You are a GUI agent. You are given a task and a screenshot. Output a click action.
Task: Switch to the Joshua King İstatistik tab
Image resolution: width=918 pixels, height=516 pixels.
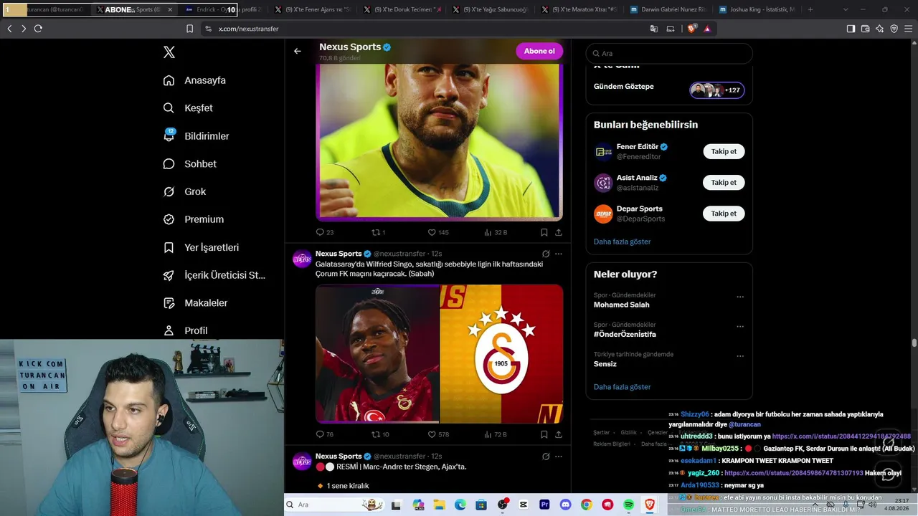pos(757,10)
